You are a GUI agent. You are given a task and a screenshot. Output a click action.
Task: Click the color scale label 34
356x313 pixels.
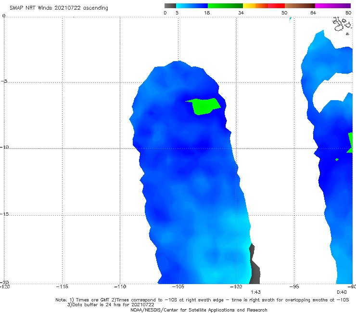tap(241, 13)
